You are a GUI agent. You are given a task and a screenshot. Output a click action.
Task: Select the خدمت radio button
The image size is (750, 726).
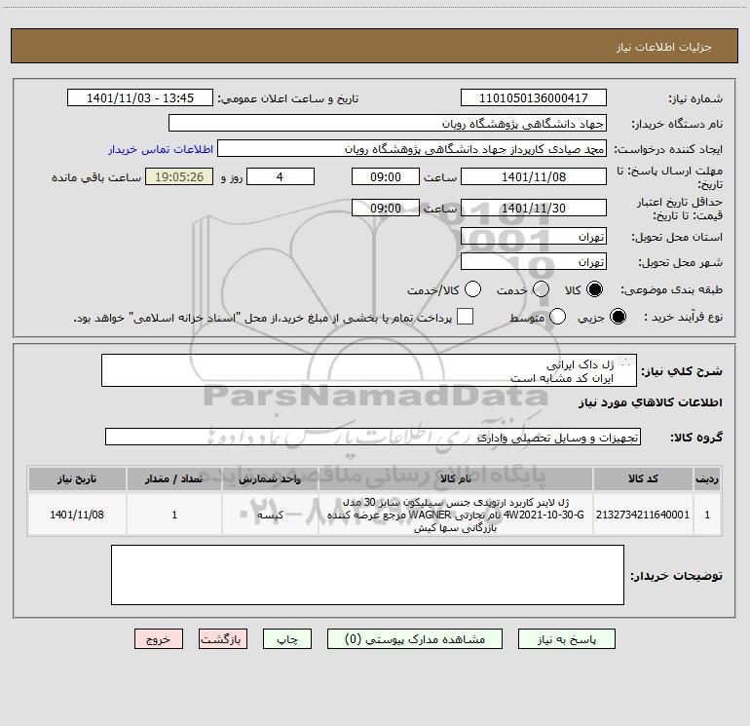pyautogui.click(x=541, y=289)
